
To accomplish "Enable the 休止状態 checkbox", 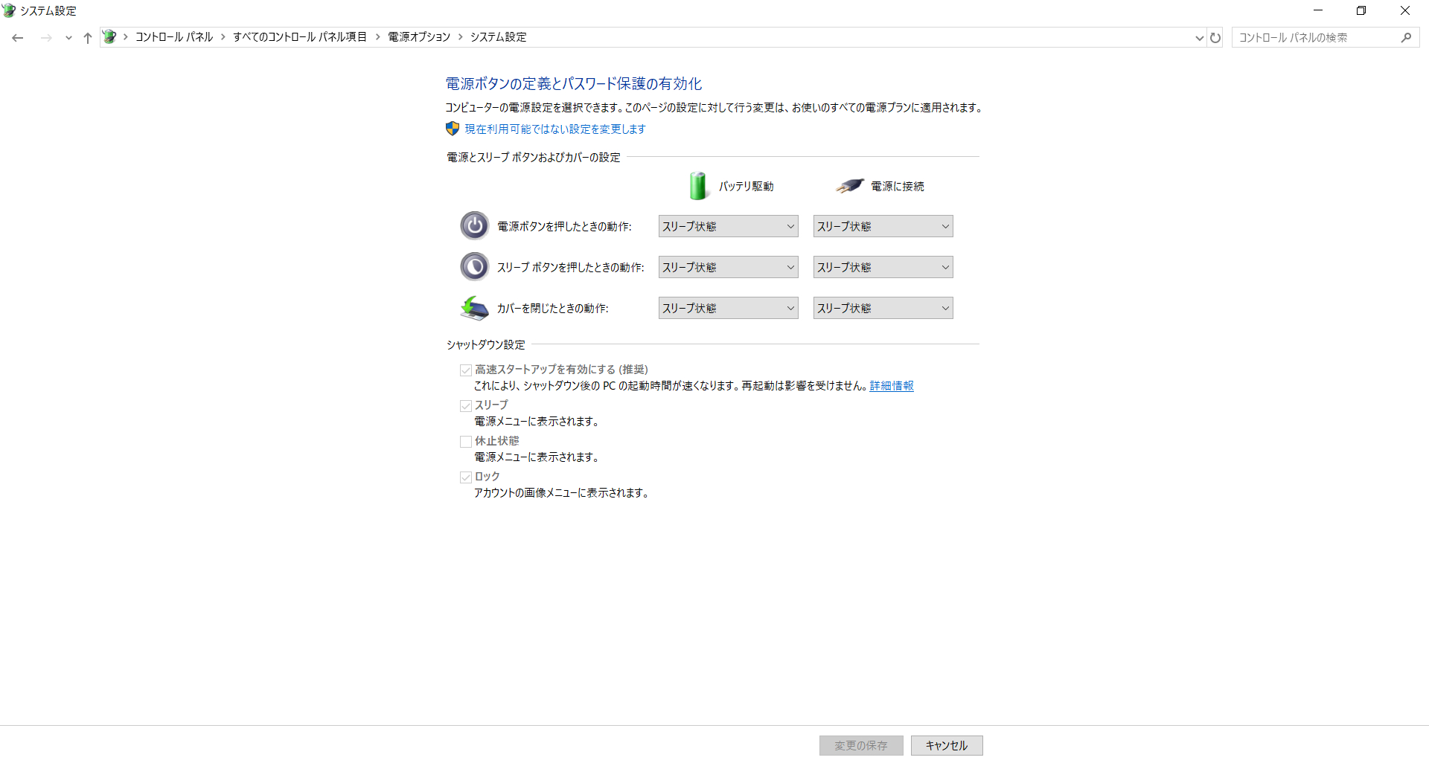I will pyautogui.click(x=466, y=442).
